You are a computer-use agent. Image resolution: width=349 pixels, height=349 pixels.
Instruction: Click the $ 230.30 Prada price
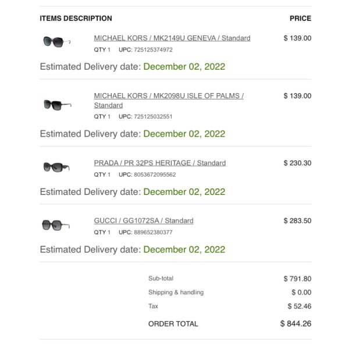(x=297, y=163)
